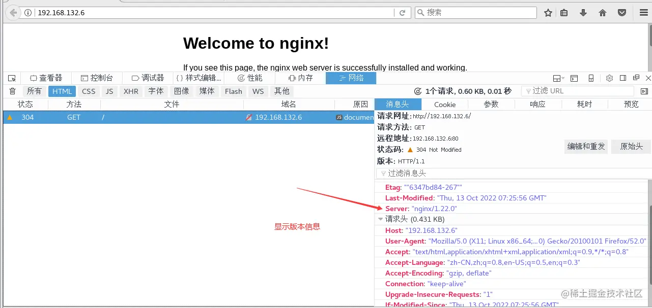Switch to the 查看器 Inspector tab
652x308 pixels.
(46, 78)
